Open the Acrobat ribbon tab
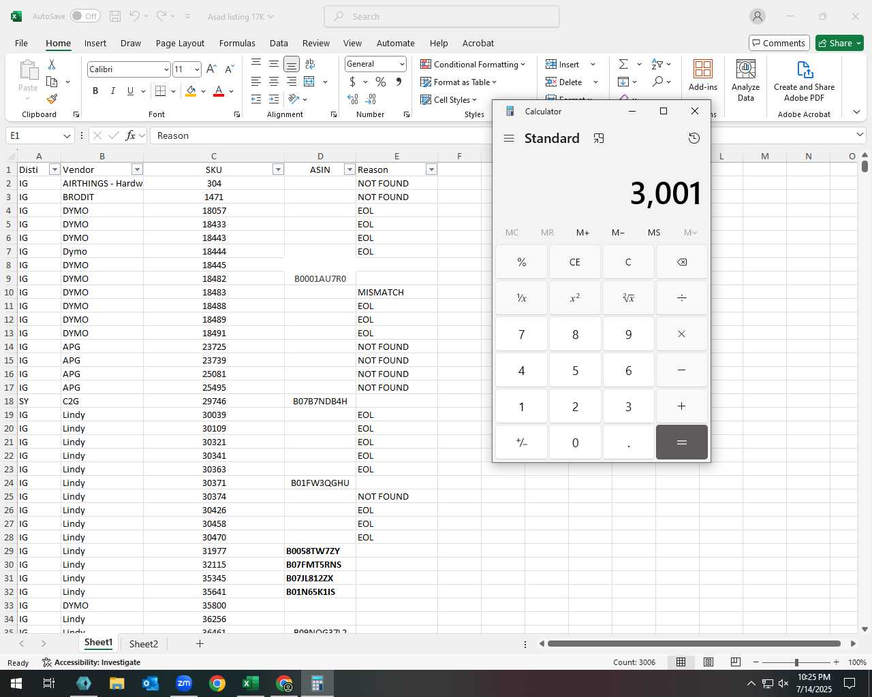Image resolution: width=872 pixels, height=697 pixels. pyautogui.click(x=478, y=43)
